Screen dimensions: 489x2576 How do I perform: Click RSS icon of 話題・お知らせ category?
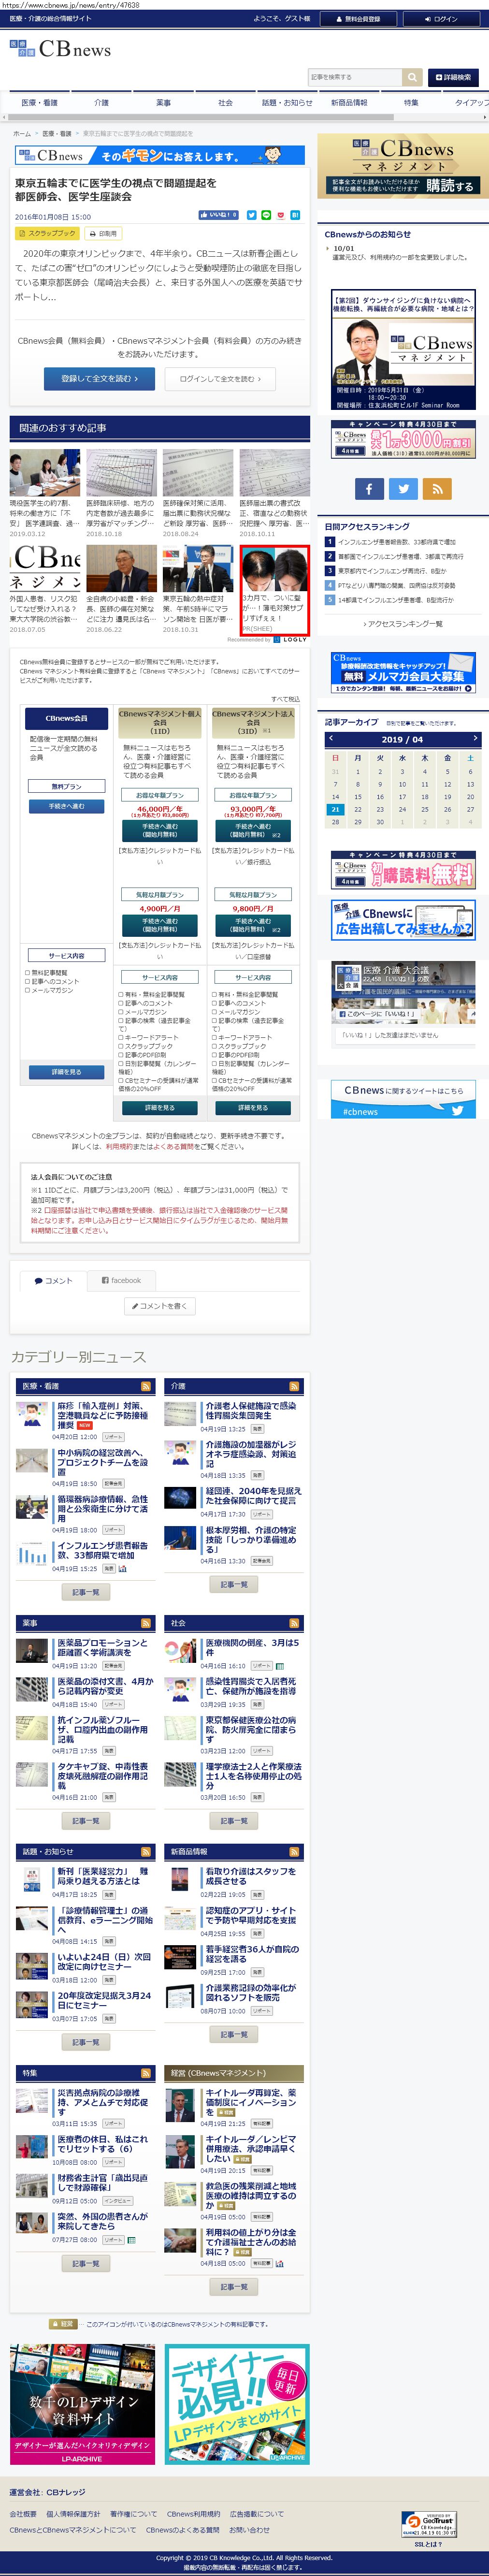click(146, 1851)
